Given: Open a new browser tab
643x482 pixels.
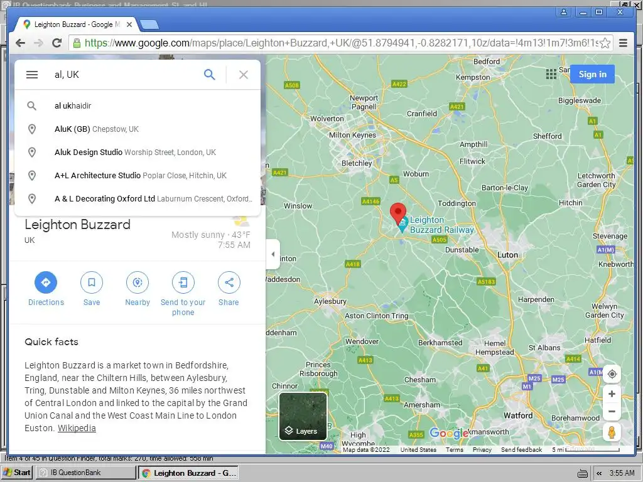Looking at the screenshot, I should coord(149,25).
